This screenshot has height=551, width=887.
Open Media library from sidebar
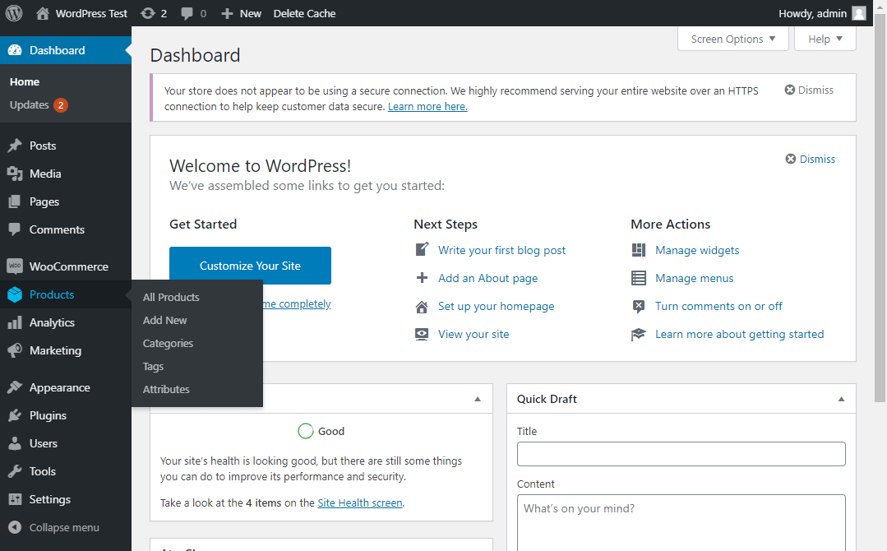point(45,174)
